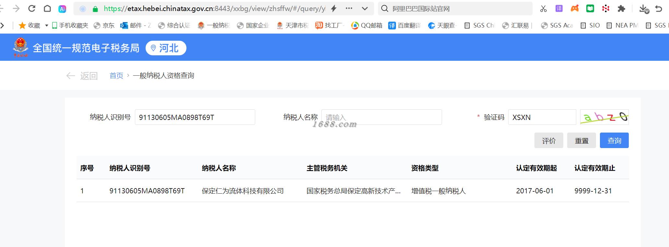
Task: Change region via the 河北 location pill
Action: [x=166, y=48]
